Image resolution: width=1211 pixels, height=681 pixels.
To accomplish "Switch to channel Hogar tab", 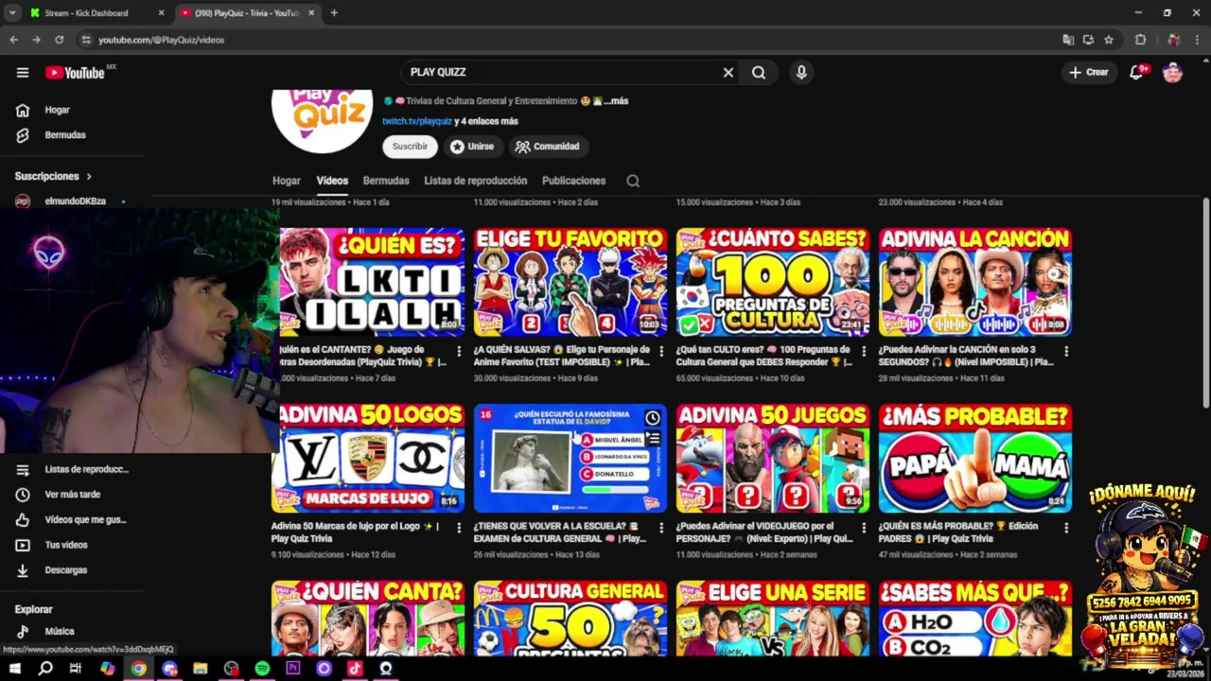I will 287,181.
